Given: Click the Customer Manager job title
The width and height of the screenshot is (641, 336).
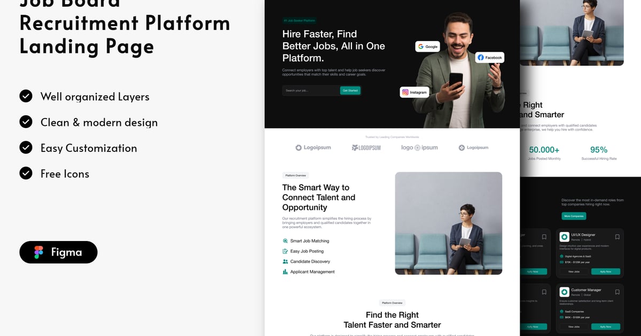Looking at the screenshot, I should pyautogui.click(x=586, y=290).
